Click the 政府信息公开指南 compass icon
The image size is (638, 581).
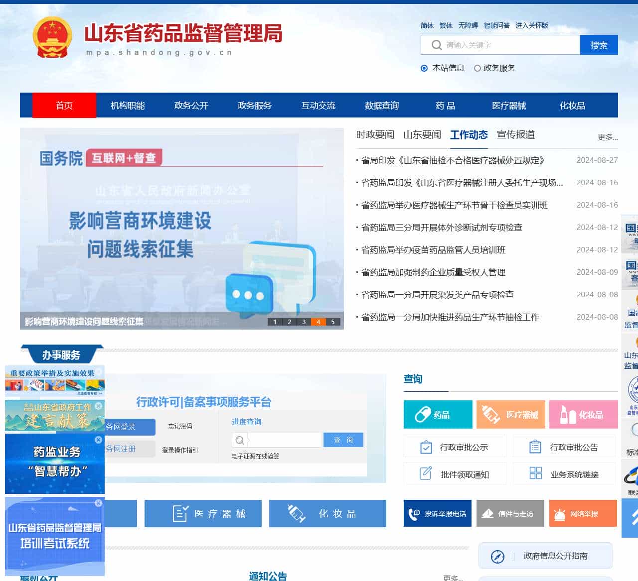[496, 556]
